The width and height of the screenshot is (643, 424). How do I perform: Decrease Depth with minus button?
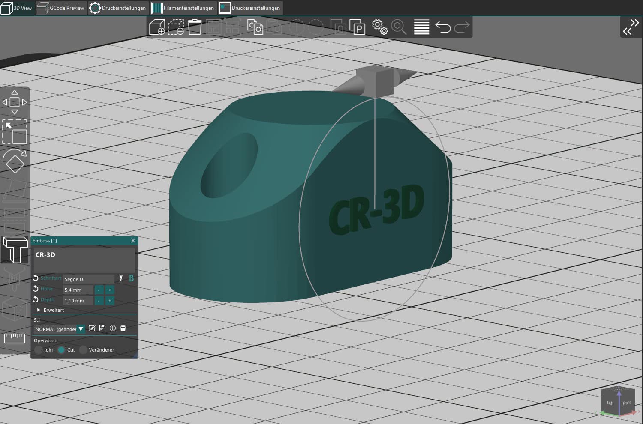[99, 301]
